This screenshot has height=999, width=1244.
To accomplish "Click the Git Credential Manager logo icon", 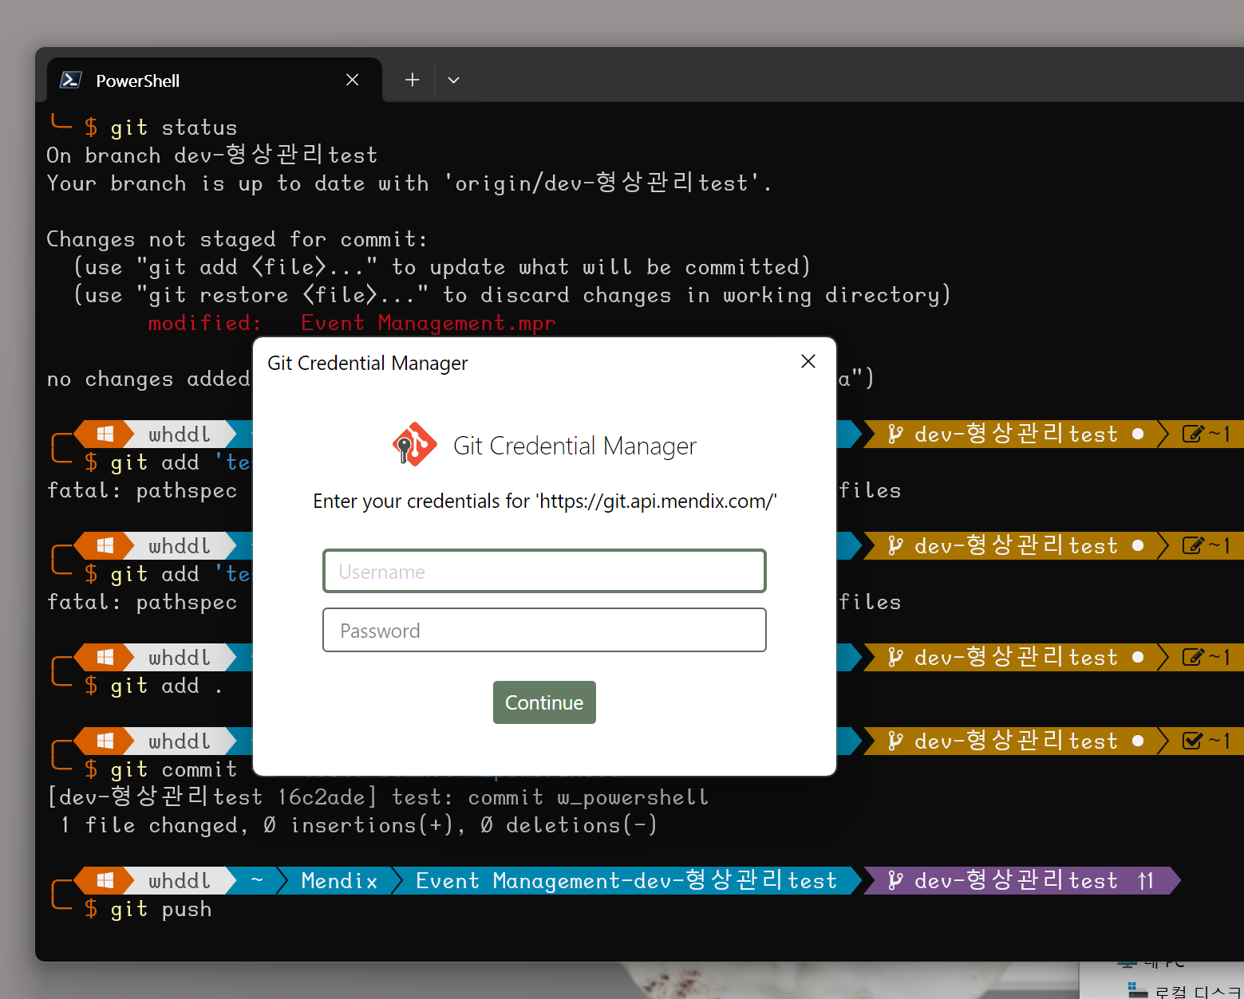I will pyautogui.click(x=414, y=445).
